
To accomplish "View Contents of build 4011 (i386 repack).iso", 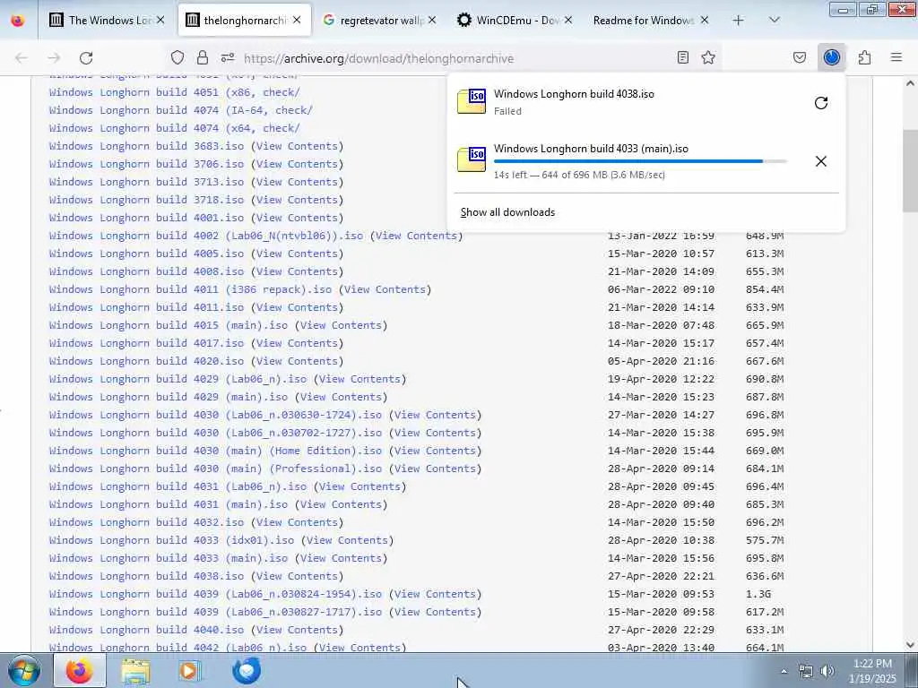I will 385,289.
